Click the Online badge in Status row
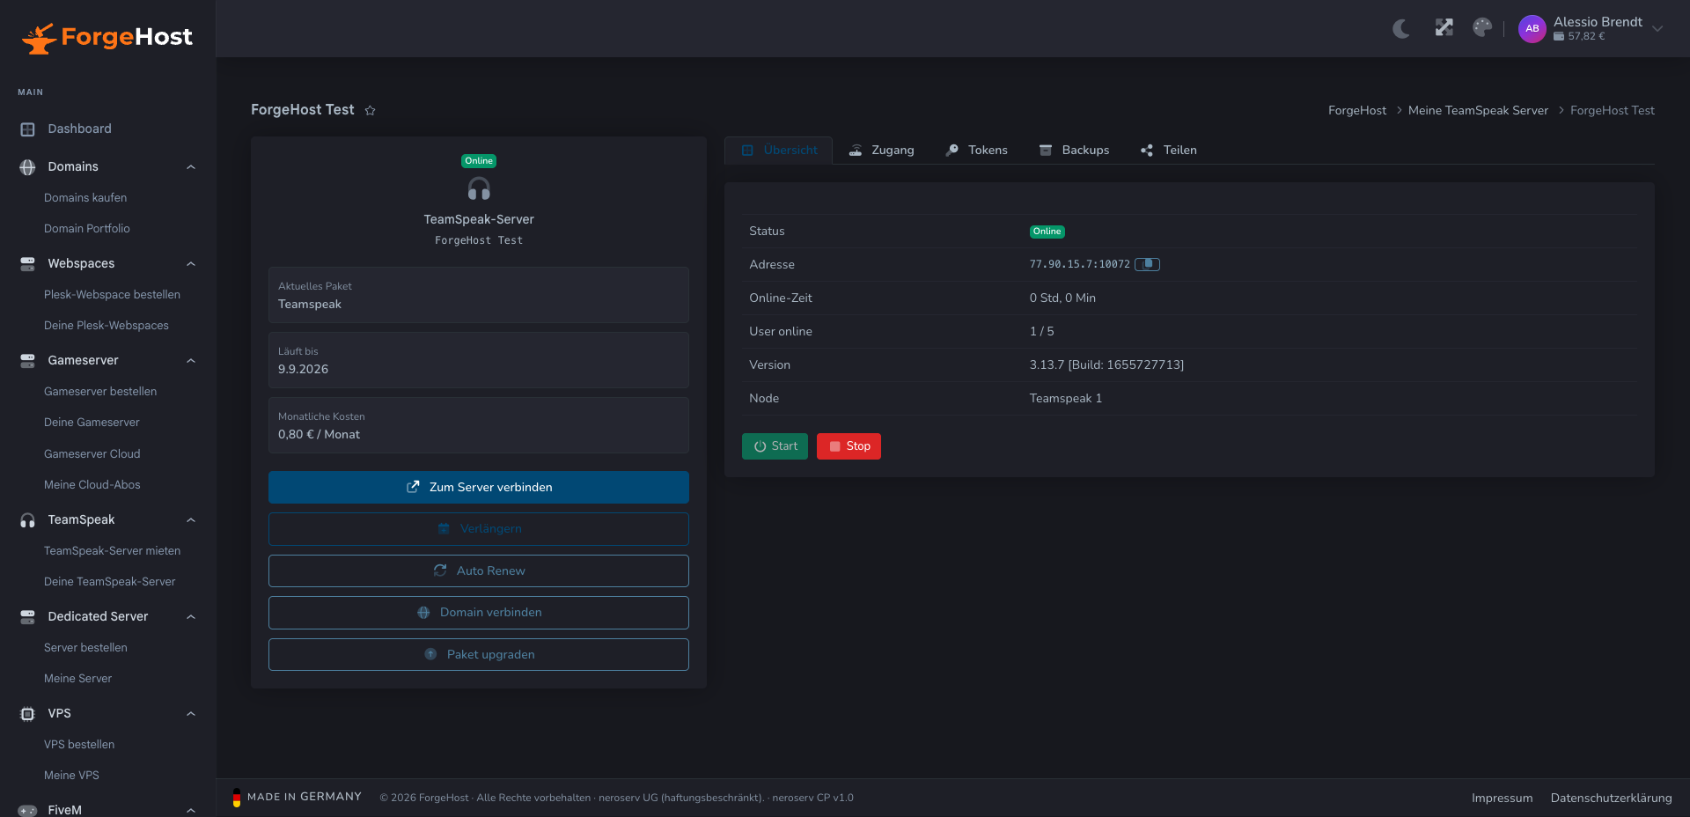Image resolution: width=1690 pixels, height=817 pixels. click(x=1047, y=232)
